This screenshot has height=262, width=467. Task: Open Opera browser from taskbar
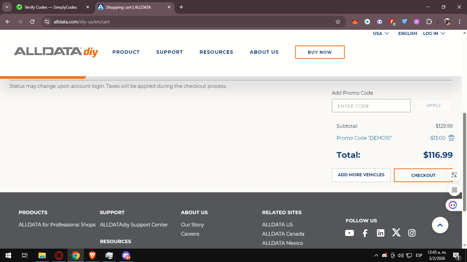pos(59,255)
